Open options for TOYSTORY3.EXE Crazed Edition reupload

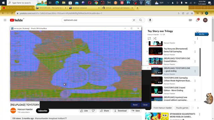click(x=195, y=61)
